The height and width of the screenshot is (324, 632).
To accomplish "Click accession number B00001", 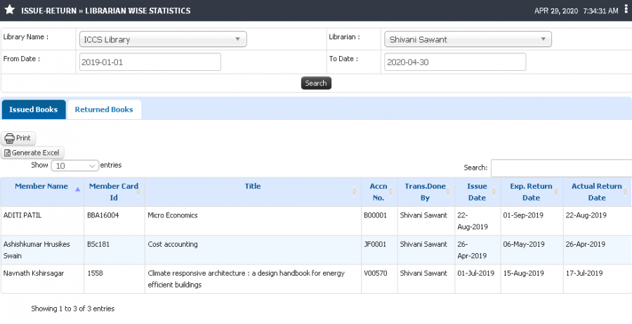I will pyautogui.click(x=375, y=215).
